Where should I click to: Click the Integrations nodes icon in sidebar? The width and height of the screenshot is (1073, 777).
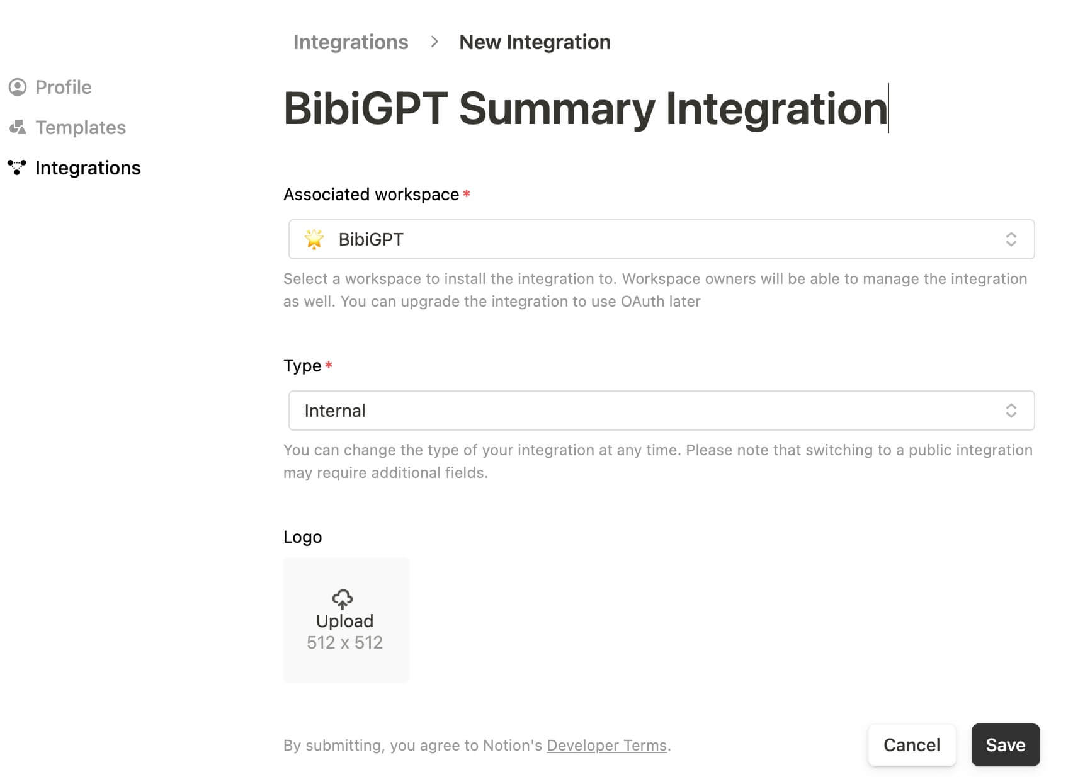click(x=17, y=167)
